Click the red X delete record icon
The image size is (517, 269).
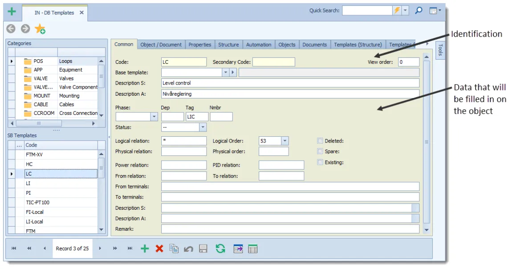coord(159,249)
